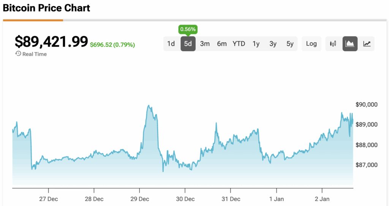The height and width of the screenshot is (206, 389).
Task: Click the green $696.52 (0.79%) change text
Action: point(112,45)
